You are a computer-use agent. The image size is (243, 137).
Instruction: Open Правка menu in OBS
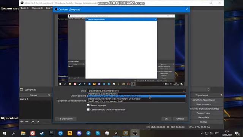tap(38, 8)
